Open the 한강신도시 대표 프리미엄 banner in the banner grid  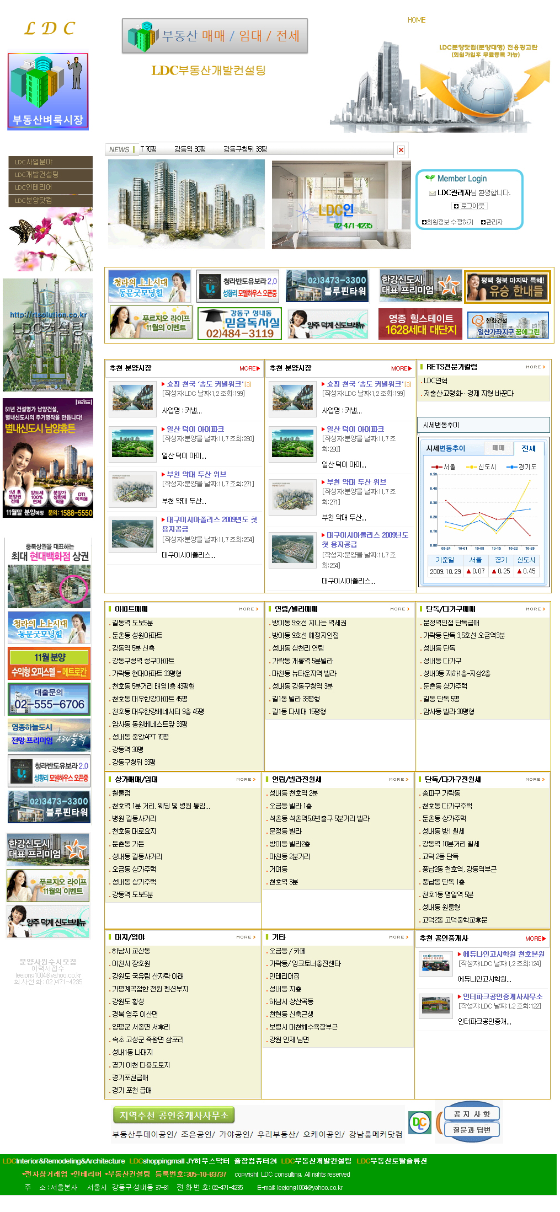tap(421, 286)
